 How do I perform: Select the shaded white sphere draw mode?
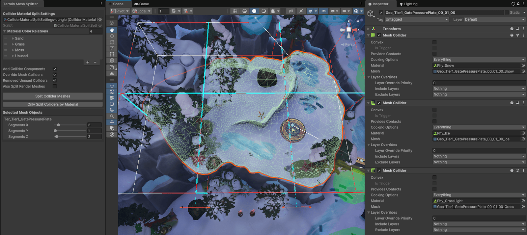[254, 11]
